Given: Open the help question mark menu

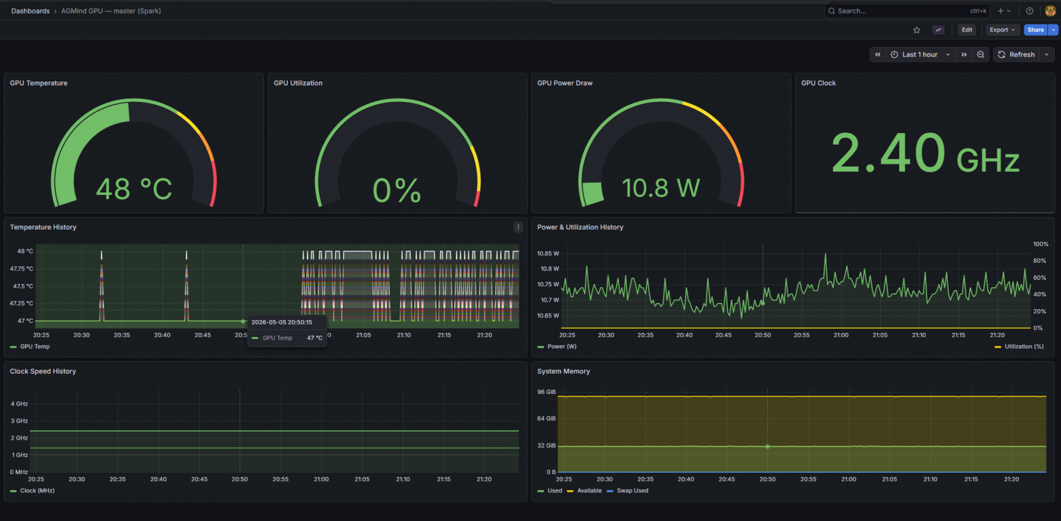Looking at the screenshot, I should [1030, 11].
